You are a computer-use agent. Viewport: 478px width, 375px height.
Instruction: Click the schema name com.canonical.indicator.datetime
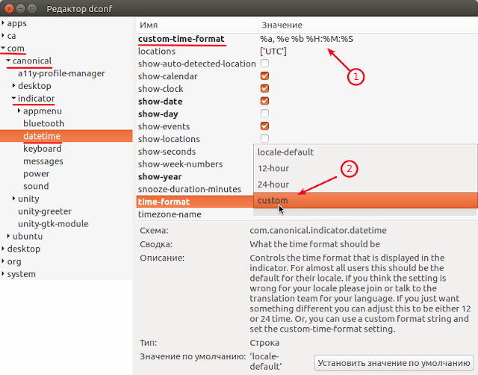pyautogui.click(x=318, y=230)
